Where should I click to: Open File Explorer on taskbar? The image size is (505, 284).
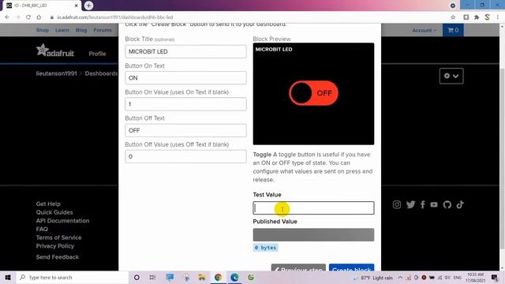(202, 278)
